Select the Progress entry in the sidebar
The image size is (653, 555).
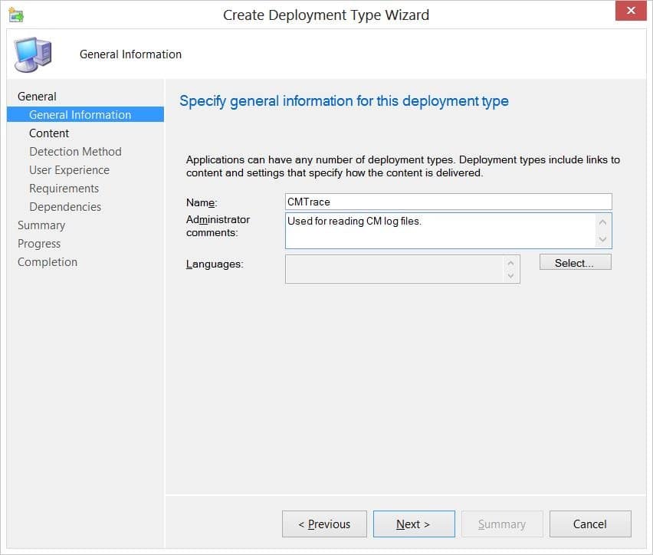38,243
